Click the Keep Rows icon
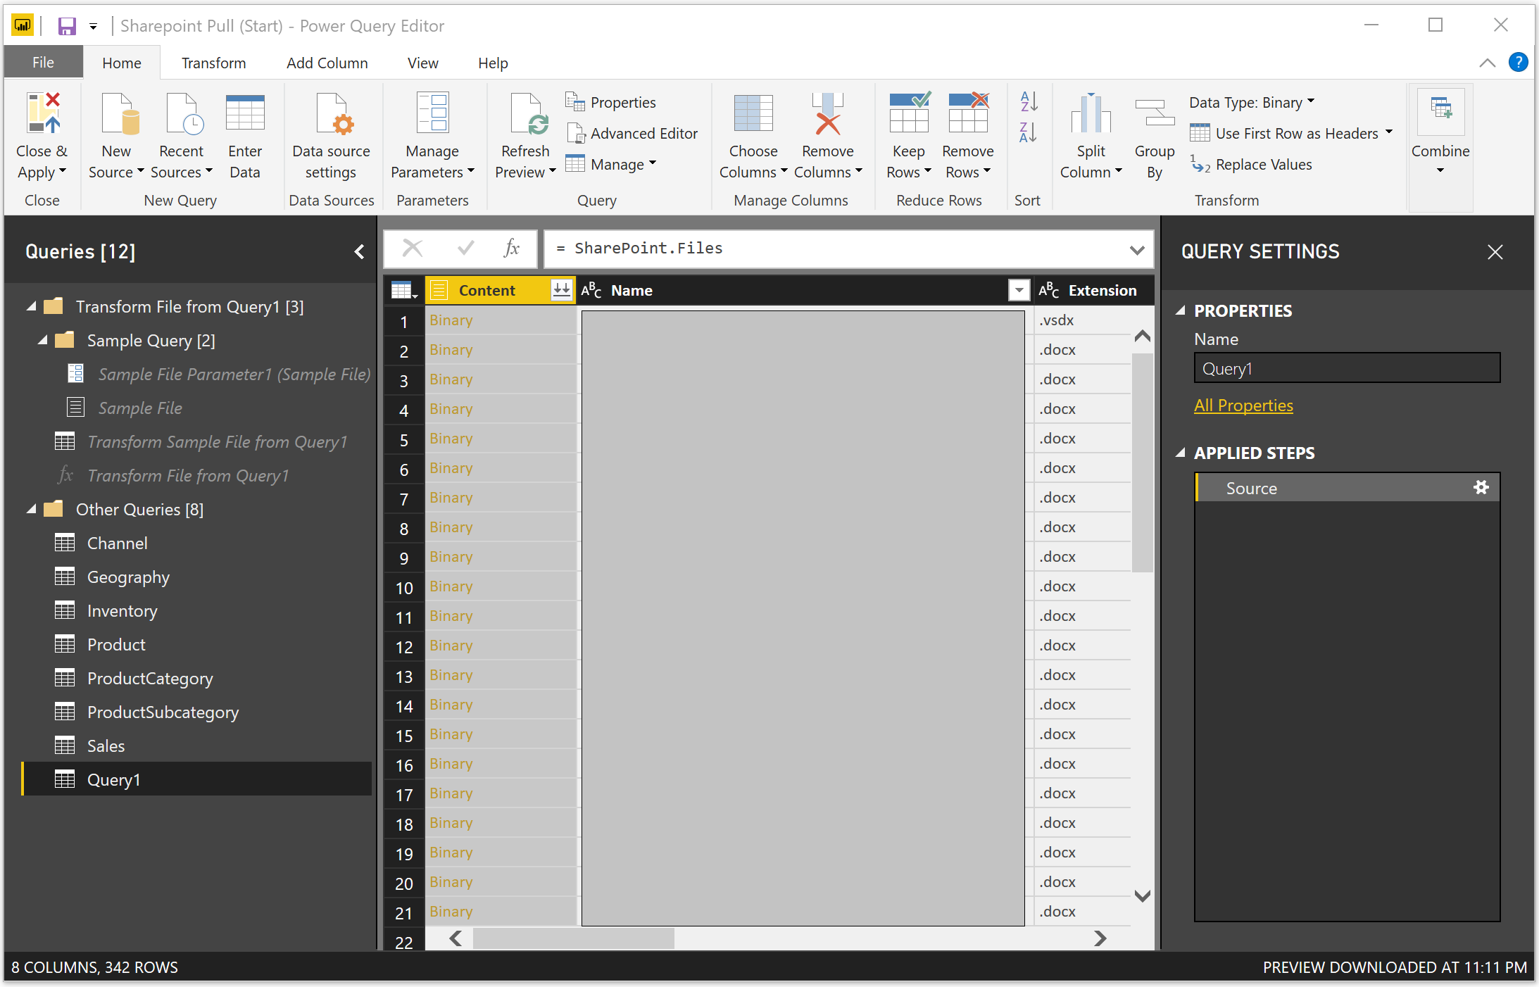The width and height of the screenshot is (1539, 987). pyautogui.click(x=909, y=113)
